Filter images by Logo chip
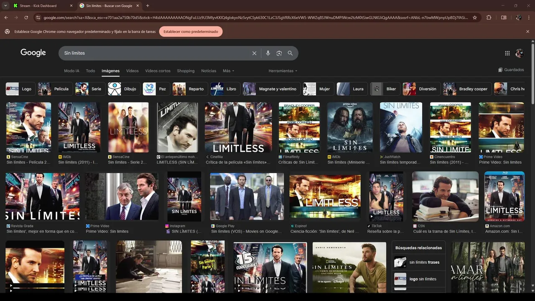 (20, 89)
